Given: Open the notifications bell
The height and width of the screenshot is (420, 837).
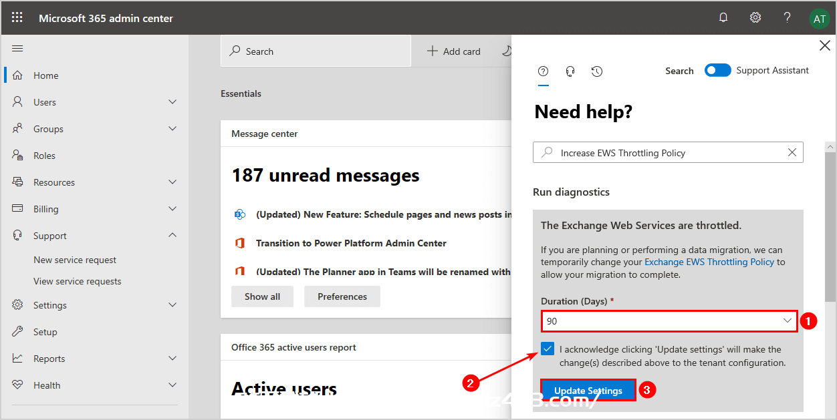Looking at the screenshot, I should click(x=723, y=18).
